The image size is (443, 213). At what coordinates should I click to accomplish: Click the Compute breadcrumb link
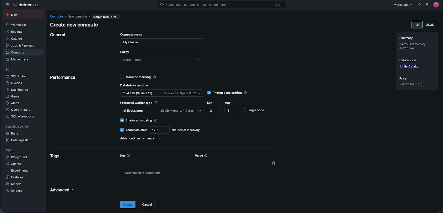[x=56, y=17]
